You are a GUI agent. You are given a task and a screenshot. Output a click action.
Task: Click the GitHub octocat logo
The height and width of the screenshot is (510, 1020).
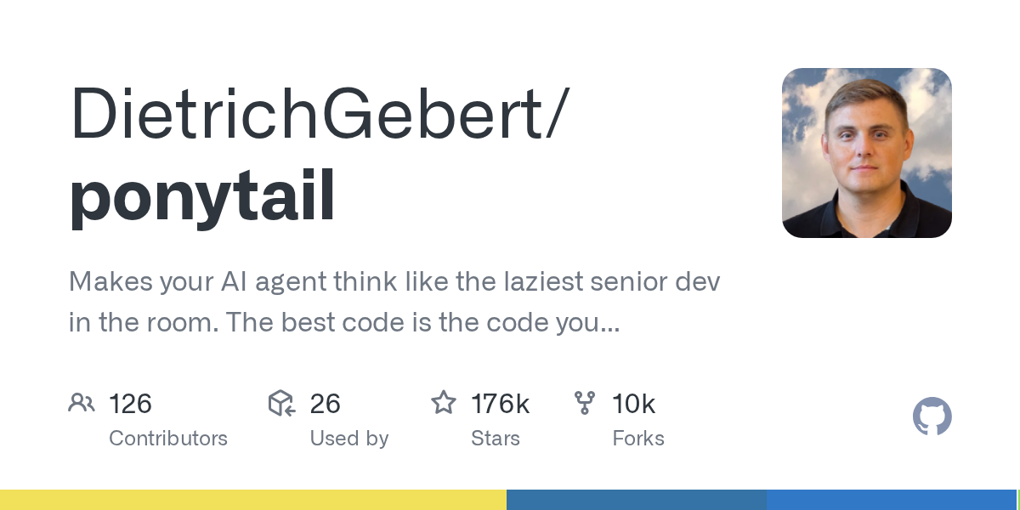click(x=932, y=416)
